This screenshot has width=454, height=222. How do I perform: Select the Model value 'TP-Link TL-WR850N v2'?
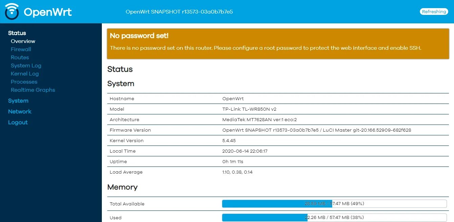coord(249,109)
